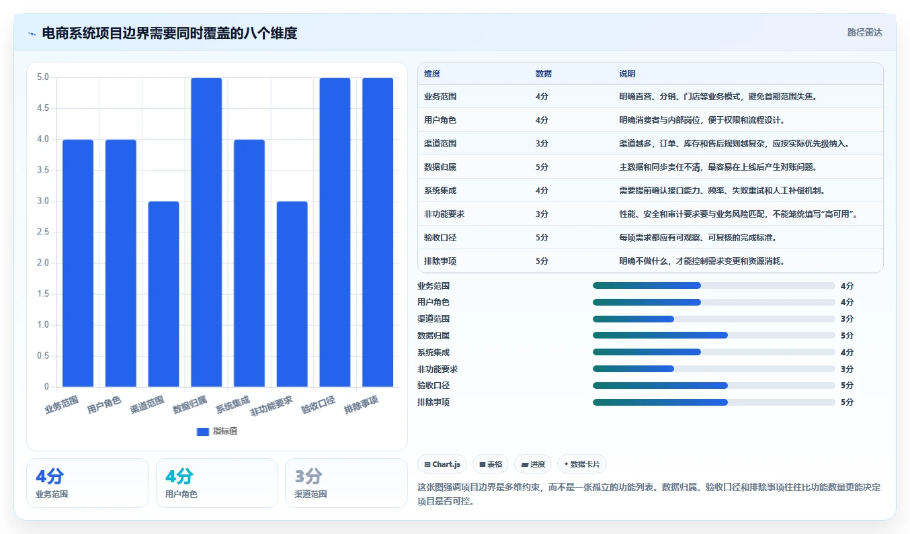Image resolution: width=910 pixels, height=534 pixels.
Task: Select the Chart.js tag
Action: point(442,464)
